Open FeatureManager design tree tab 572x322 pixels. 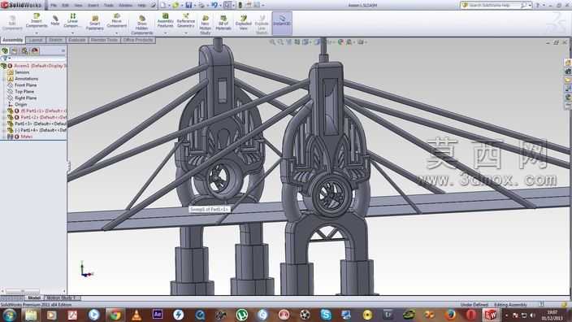[x=5, y=50]
